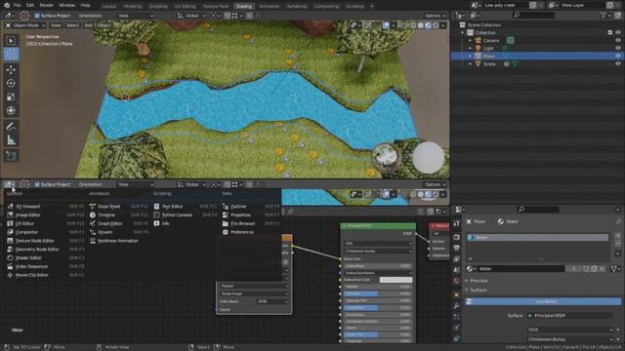Screen dimensions: 625x351
Task: Hide Light object via eye icon
Action: click(618, 48)
